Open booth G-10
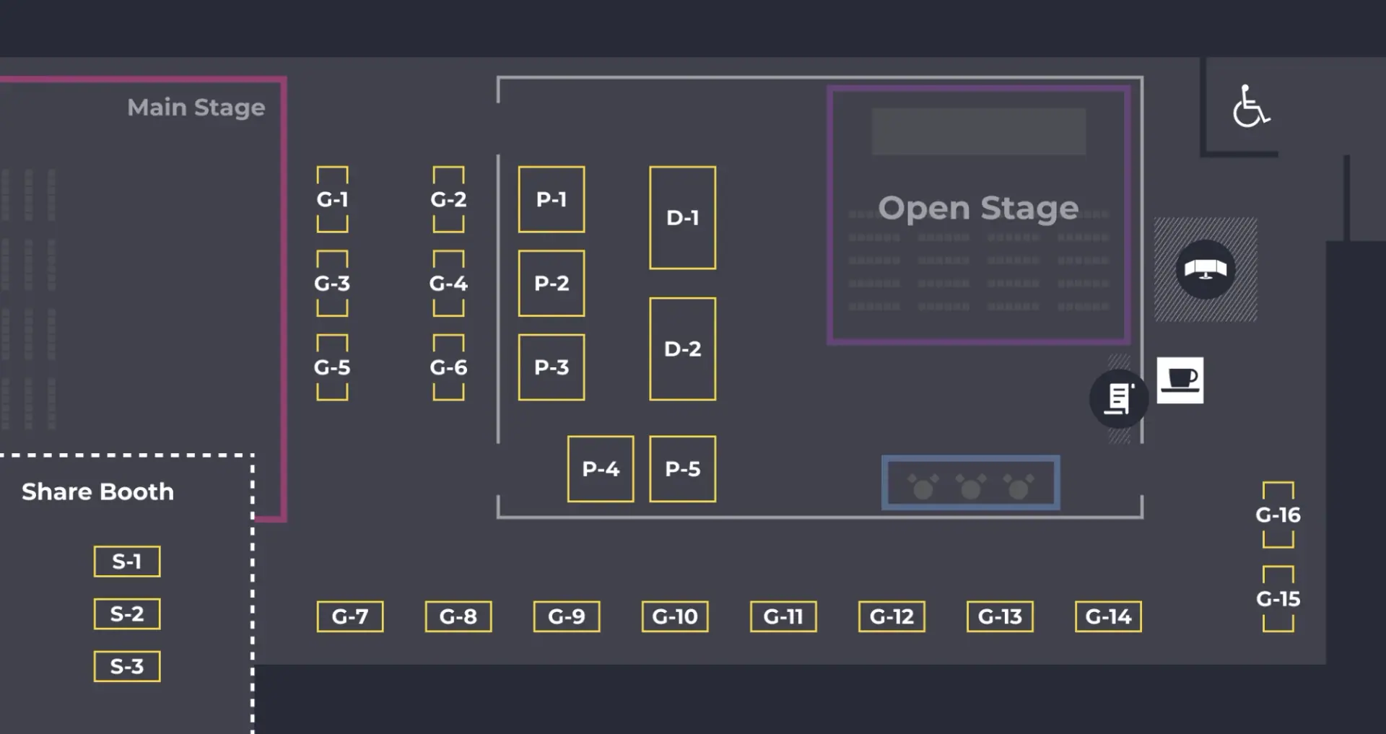 (675, 616)
